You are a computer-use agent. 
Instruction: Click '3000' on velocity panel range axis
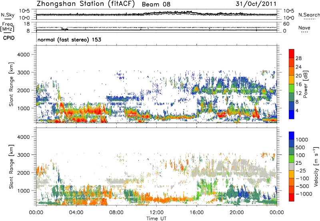tap(23, 155)
